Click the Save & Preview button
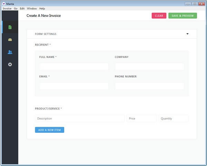Image resolution: width=207 pixels, height=166 pixels. [183, 16]
